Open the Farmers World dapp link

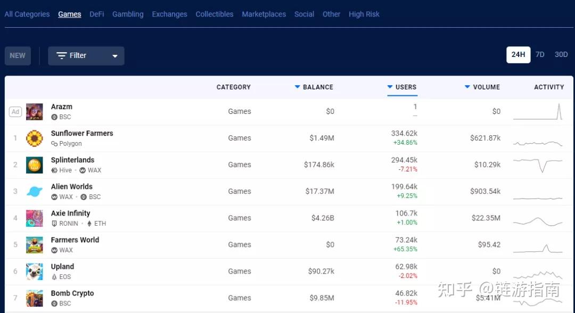[x=75, y=240]
